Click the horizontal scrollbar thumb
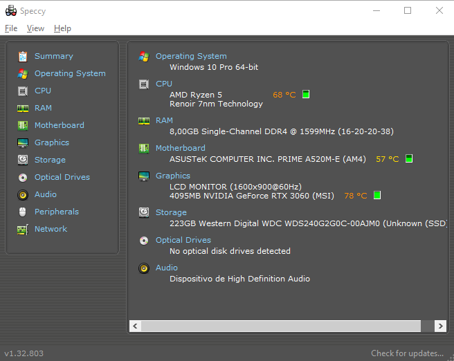 click(281, 326)
